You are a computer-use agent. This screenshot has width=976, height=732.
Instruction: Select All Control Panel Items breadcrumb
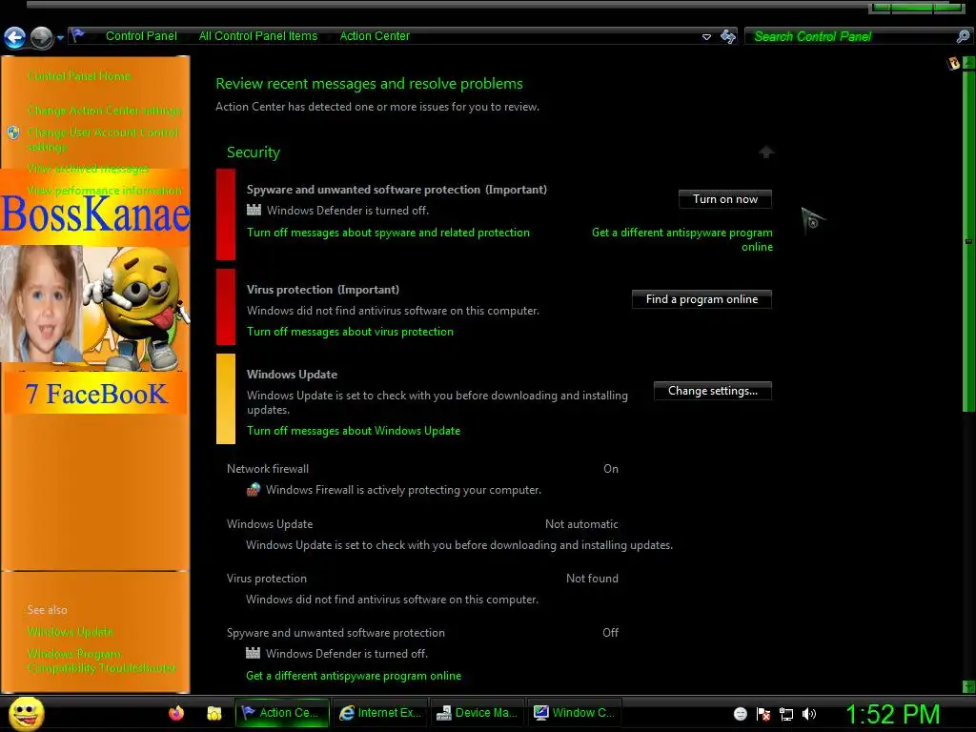(x=257, y=36)
